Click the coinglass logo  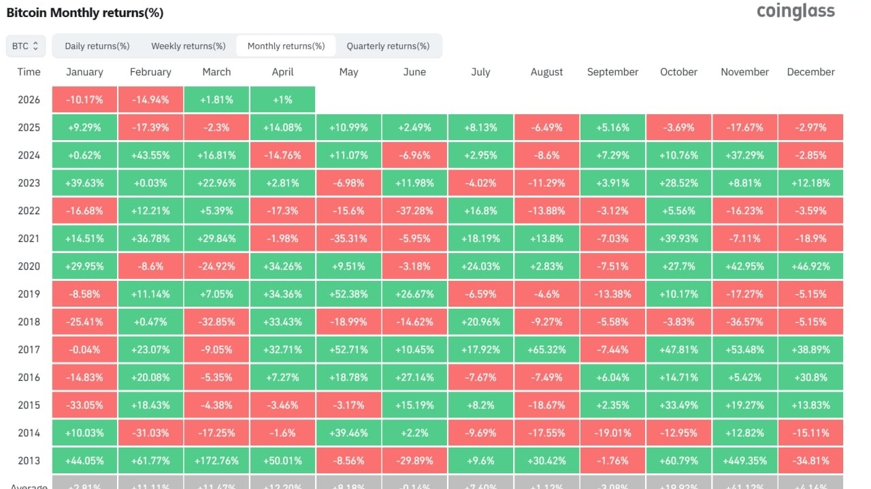[795, 12]
